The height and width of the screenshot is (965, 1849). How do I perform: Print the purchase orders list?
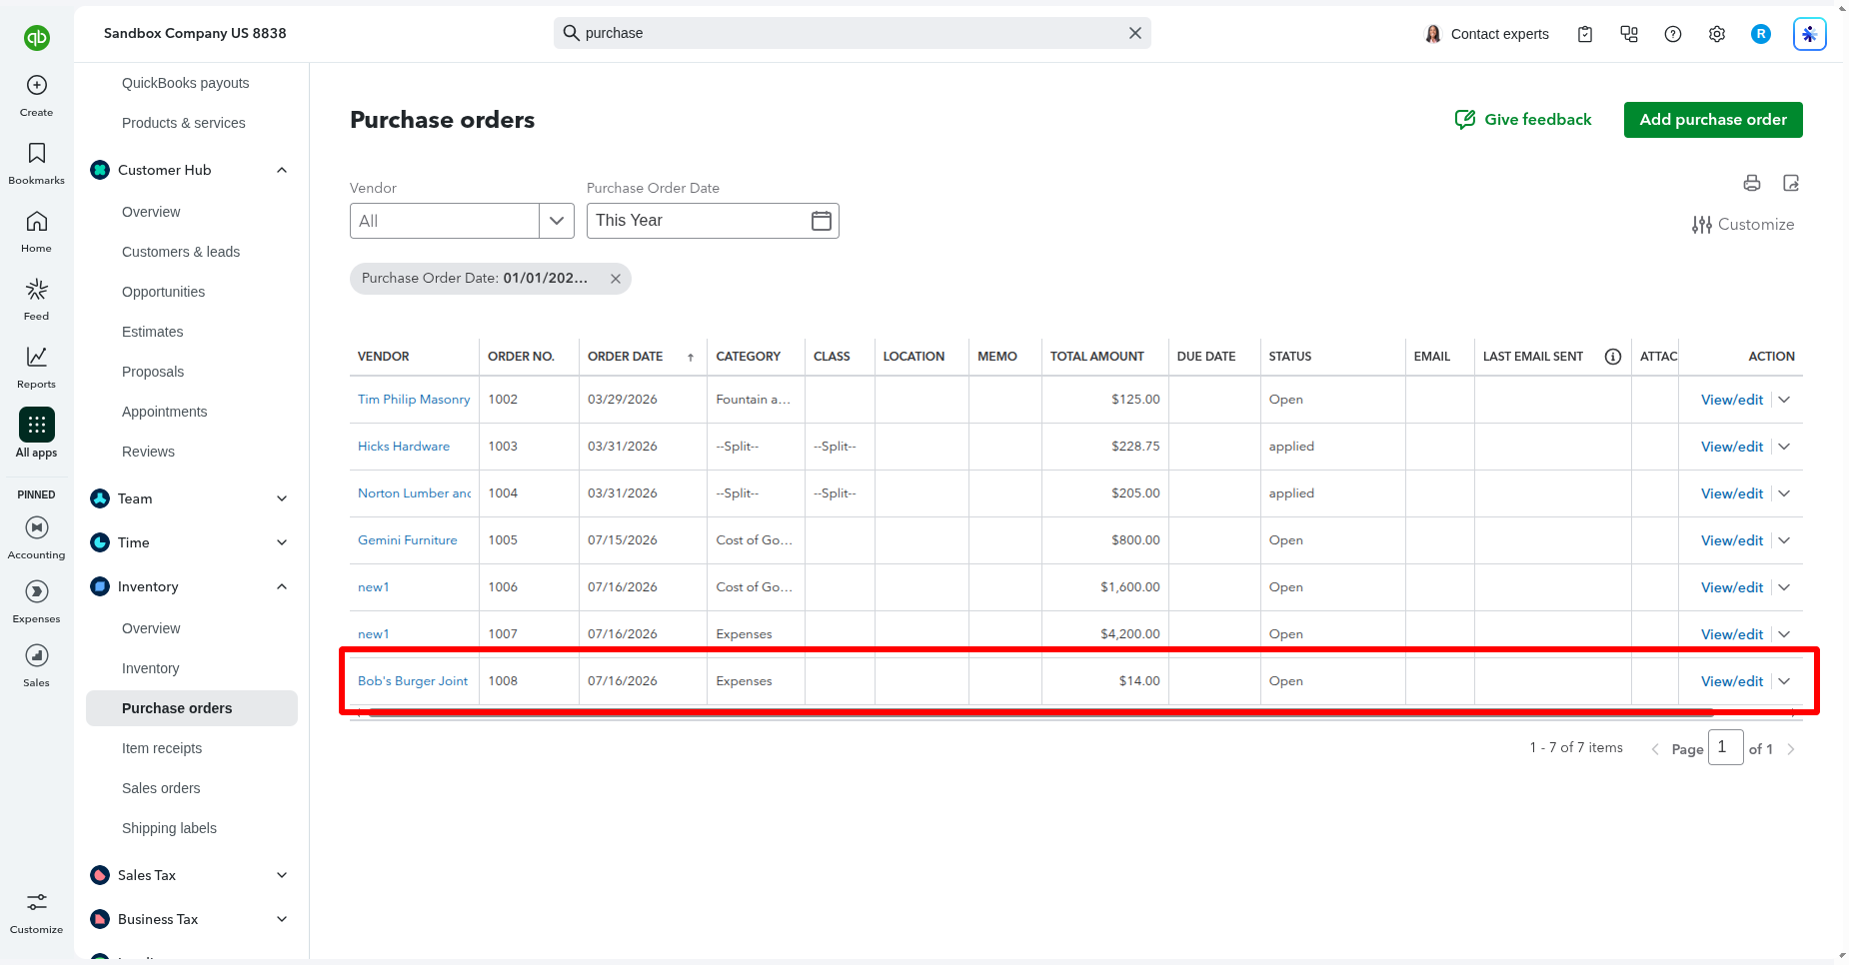(x=1752, y=183)
